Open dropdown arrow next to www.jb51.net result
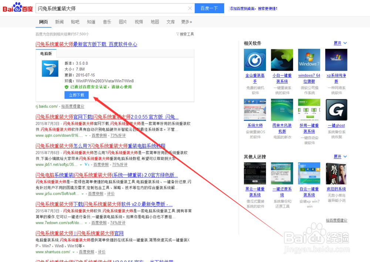The width and height of the screenshot is (370, 262). click(x=81, y=165)
